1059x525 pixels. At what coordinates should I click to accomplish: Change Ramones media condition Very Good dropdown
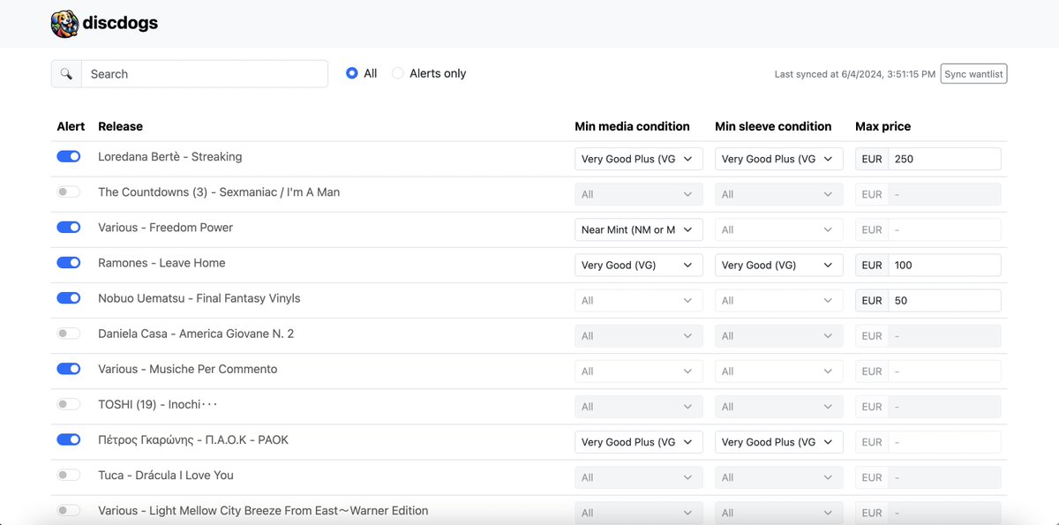click(x=639, y=265)
